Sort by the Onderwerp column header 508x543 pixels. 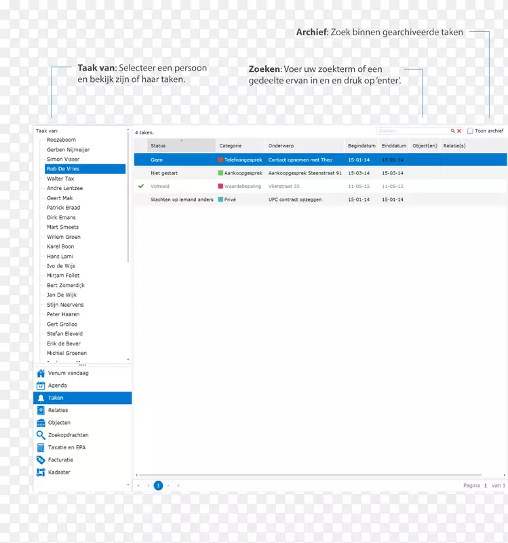[305, 146]
